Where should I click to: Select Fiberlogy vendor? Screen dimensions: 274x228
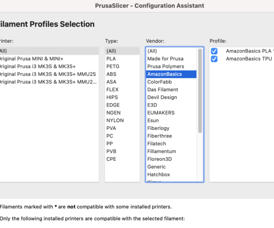[171, 128]
